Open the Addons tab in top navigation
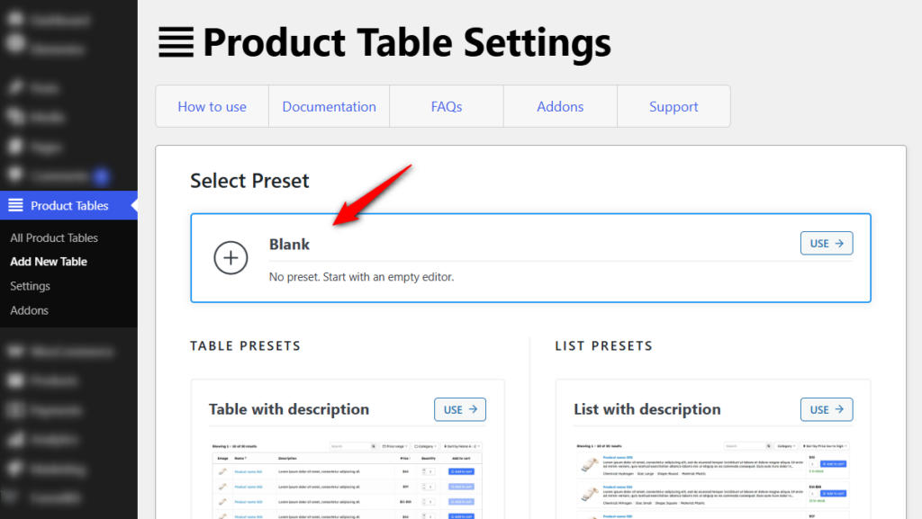This screenshot has height=519, width=922. coord(560,106)
